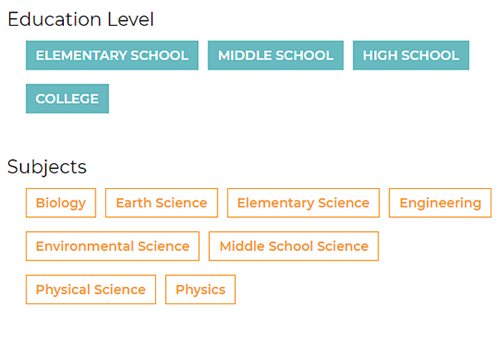Screen dimensions: 498x344
Task: Remove the teal Elementary School filter
Action: pos(112,56)
